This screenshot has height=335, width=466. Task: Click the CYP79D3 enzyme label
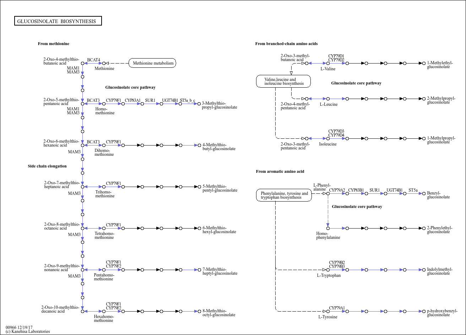tap(336, 131)
